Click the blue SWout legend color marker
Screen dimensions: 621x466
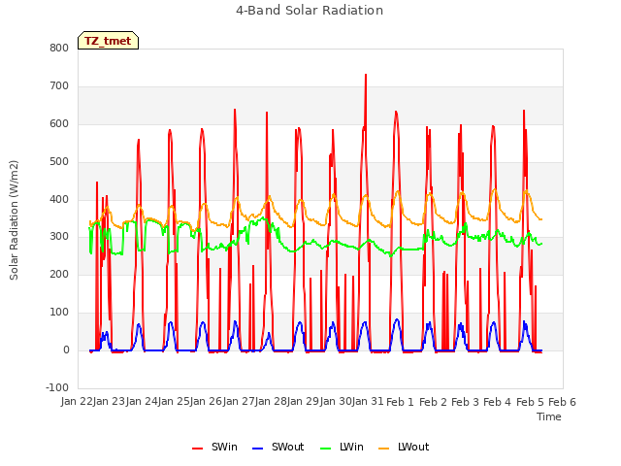pyautogui.click(x=257, y=449)
